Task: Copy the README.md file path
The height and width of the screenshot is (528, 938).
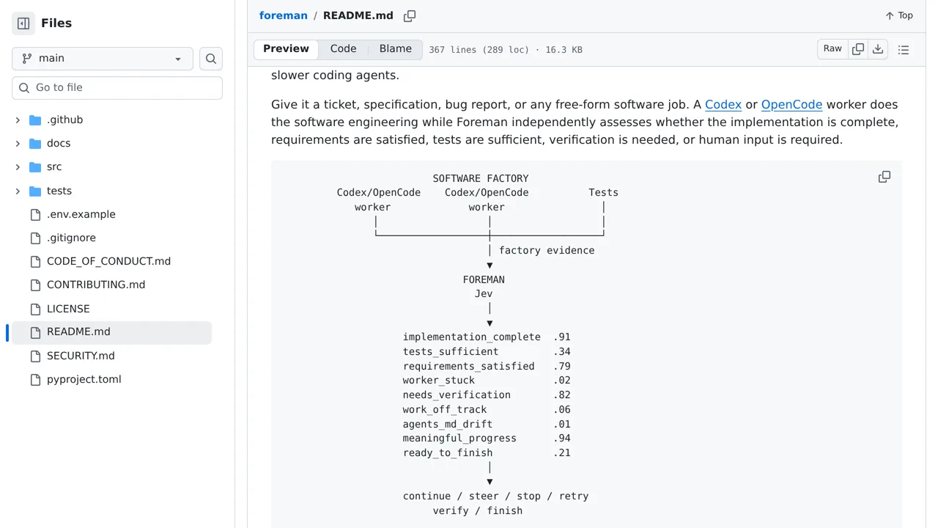Action: coord(410,15)
